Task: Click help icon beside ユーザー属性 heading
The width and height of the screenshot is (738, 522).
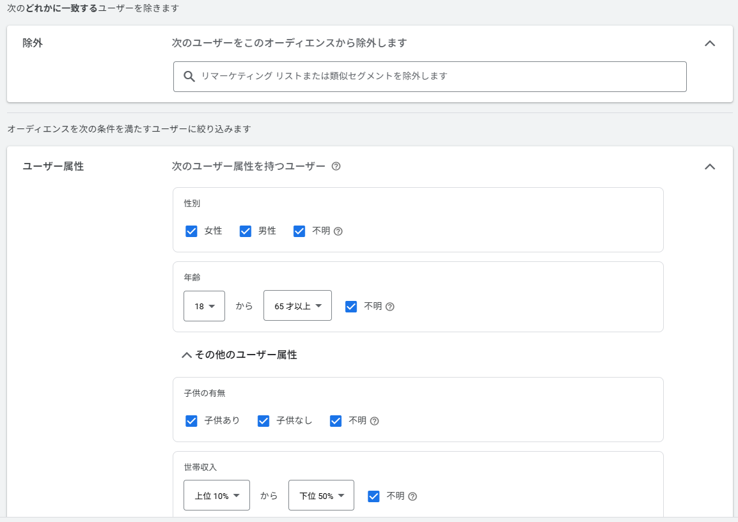Action: click(x=336, y=167)
